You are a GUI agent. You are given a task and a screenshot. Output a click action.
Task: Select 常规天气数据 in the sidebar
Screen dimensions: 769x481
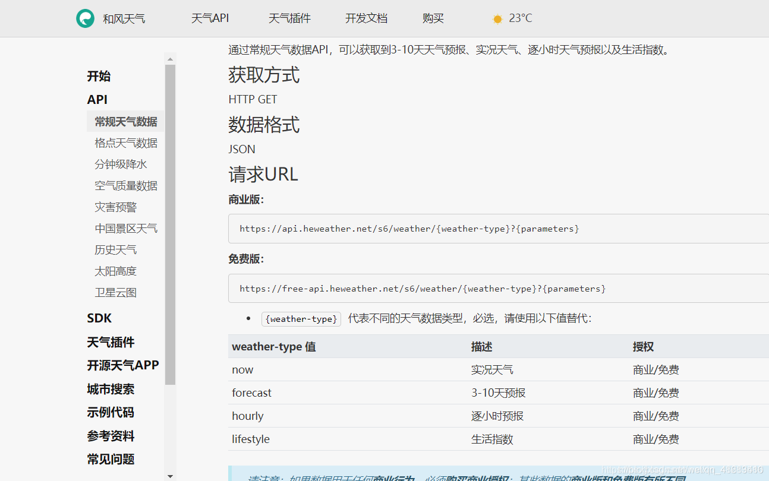[125, 121]
